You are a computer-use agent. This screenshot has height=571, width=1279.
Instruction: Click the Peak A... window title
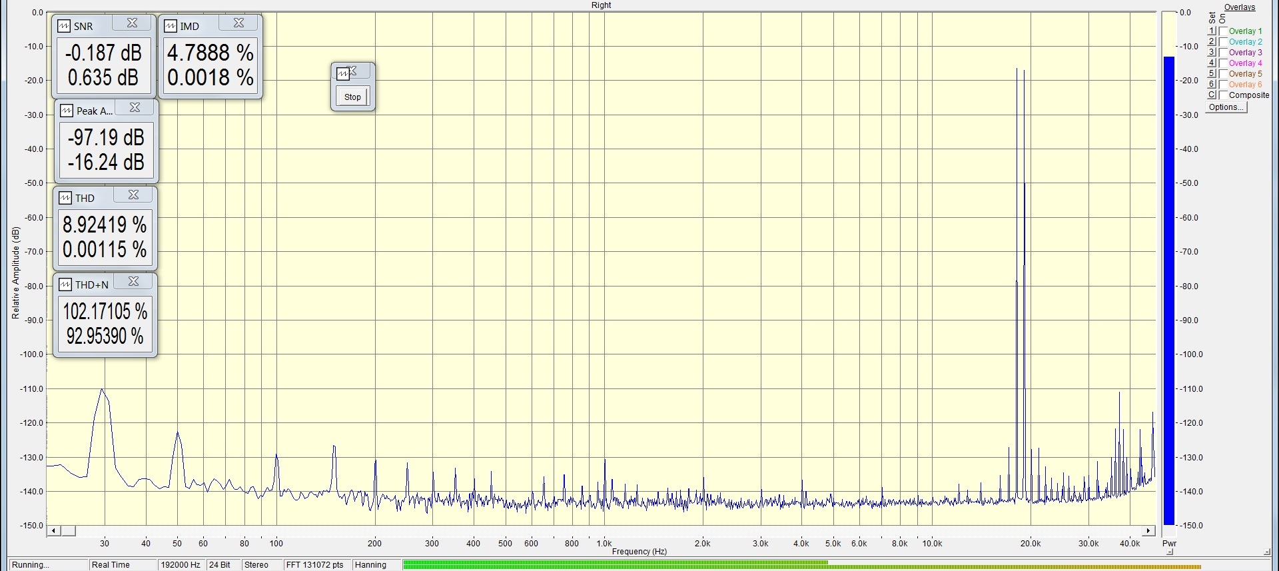tap(95, 111)
